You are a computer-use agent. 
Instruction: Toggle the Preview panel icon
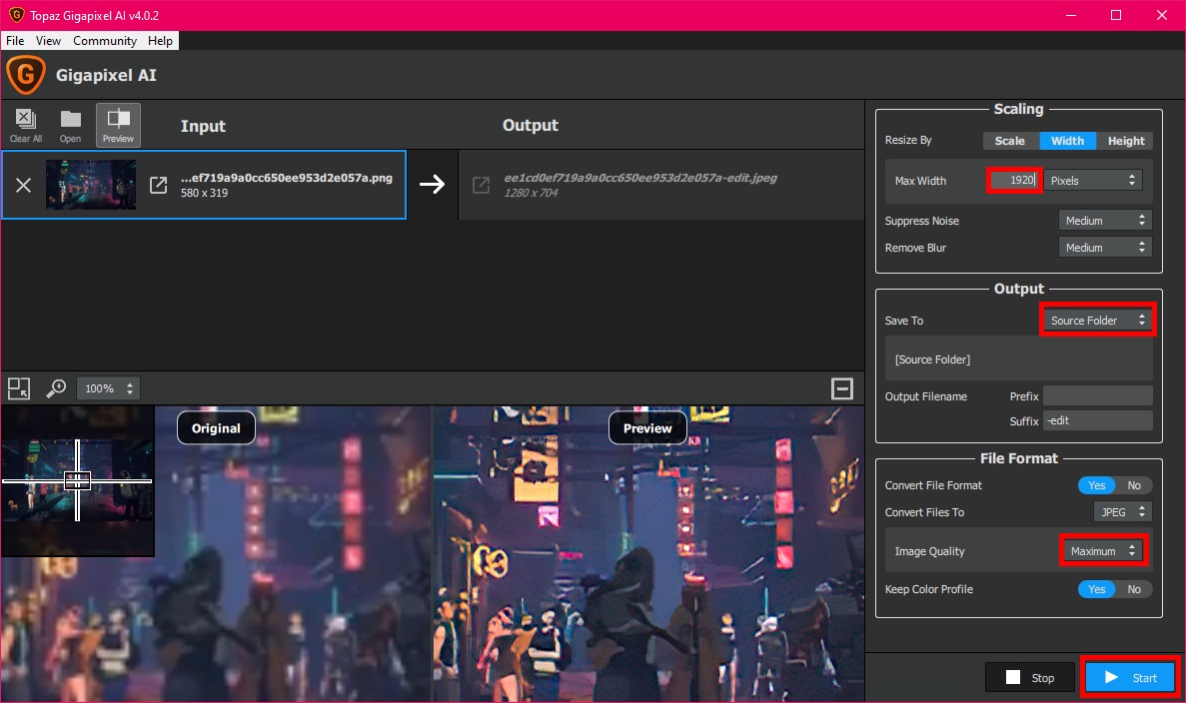pos(118,125)
